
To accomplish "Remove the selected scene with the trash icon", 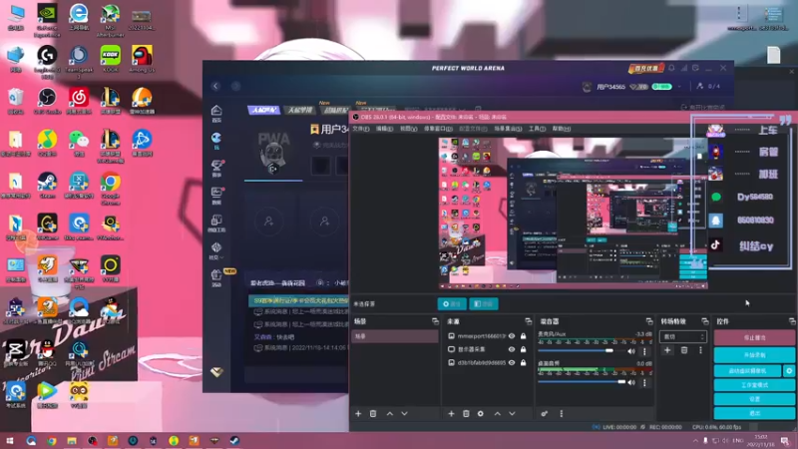I will 373,414.
